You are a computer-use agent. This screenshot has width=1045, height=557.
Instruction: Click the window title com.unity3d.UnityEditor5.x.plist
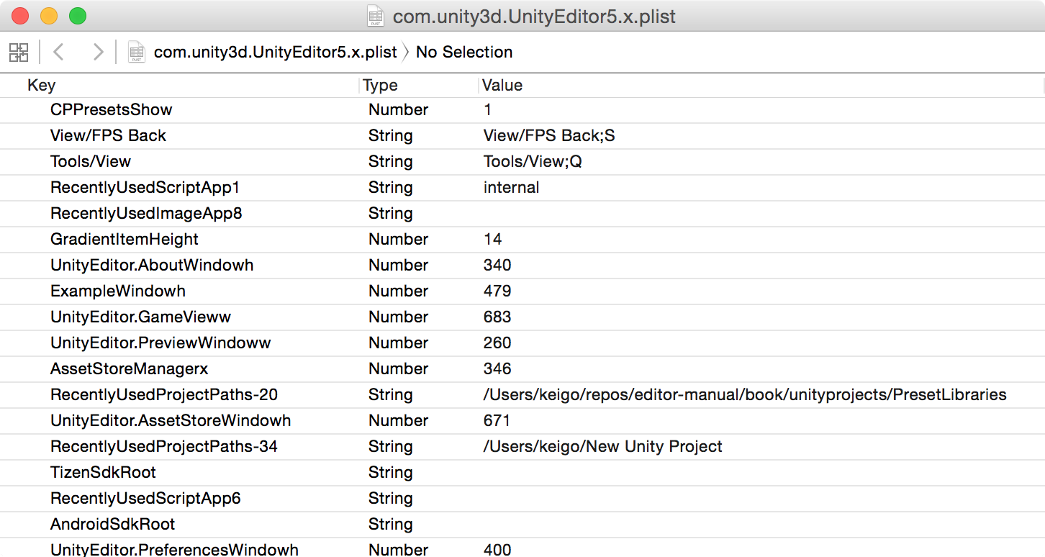(534, 16)
